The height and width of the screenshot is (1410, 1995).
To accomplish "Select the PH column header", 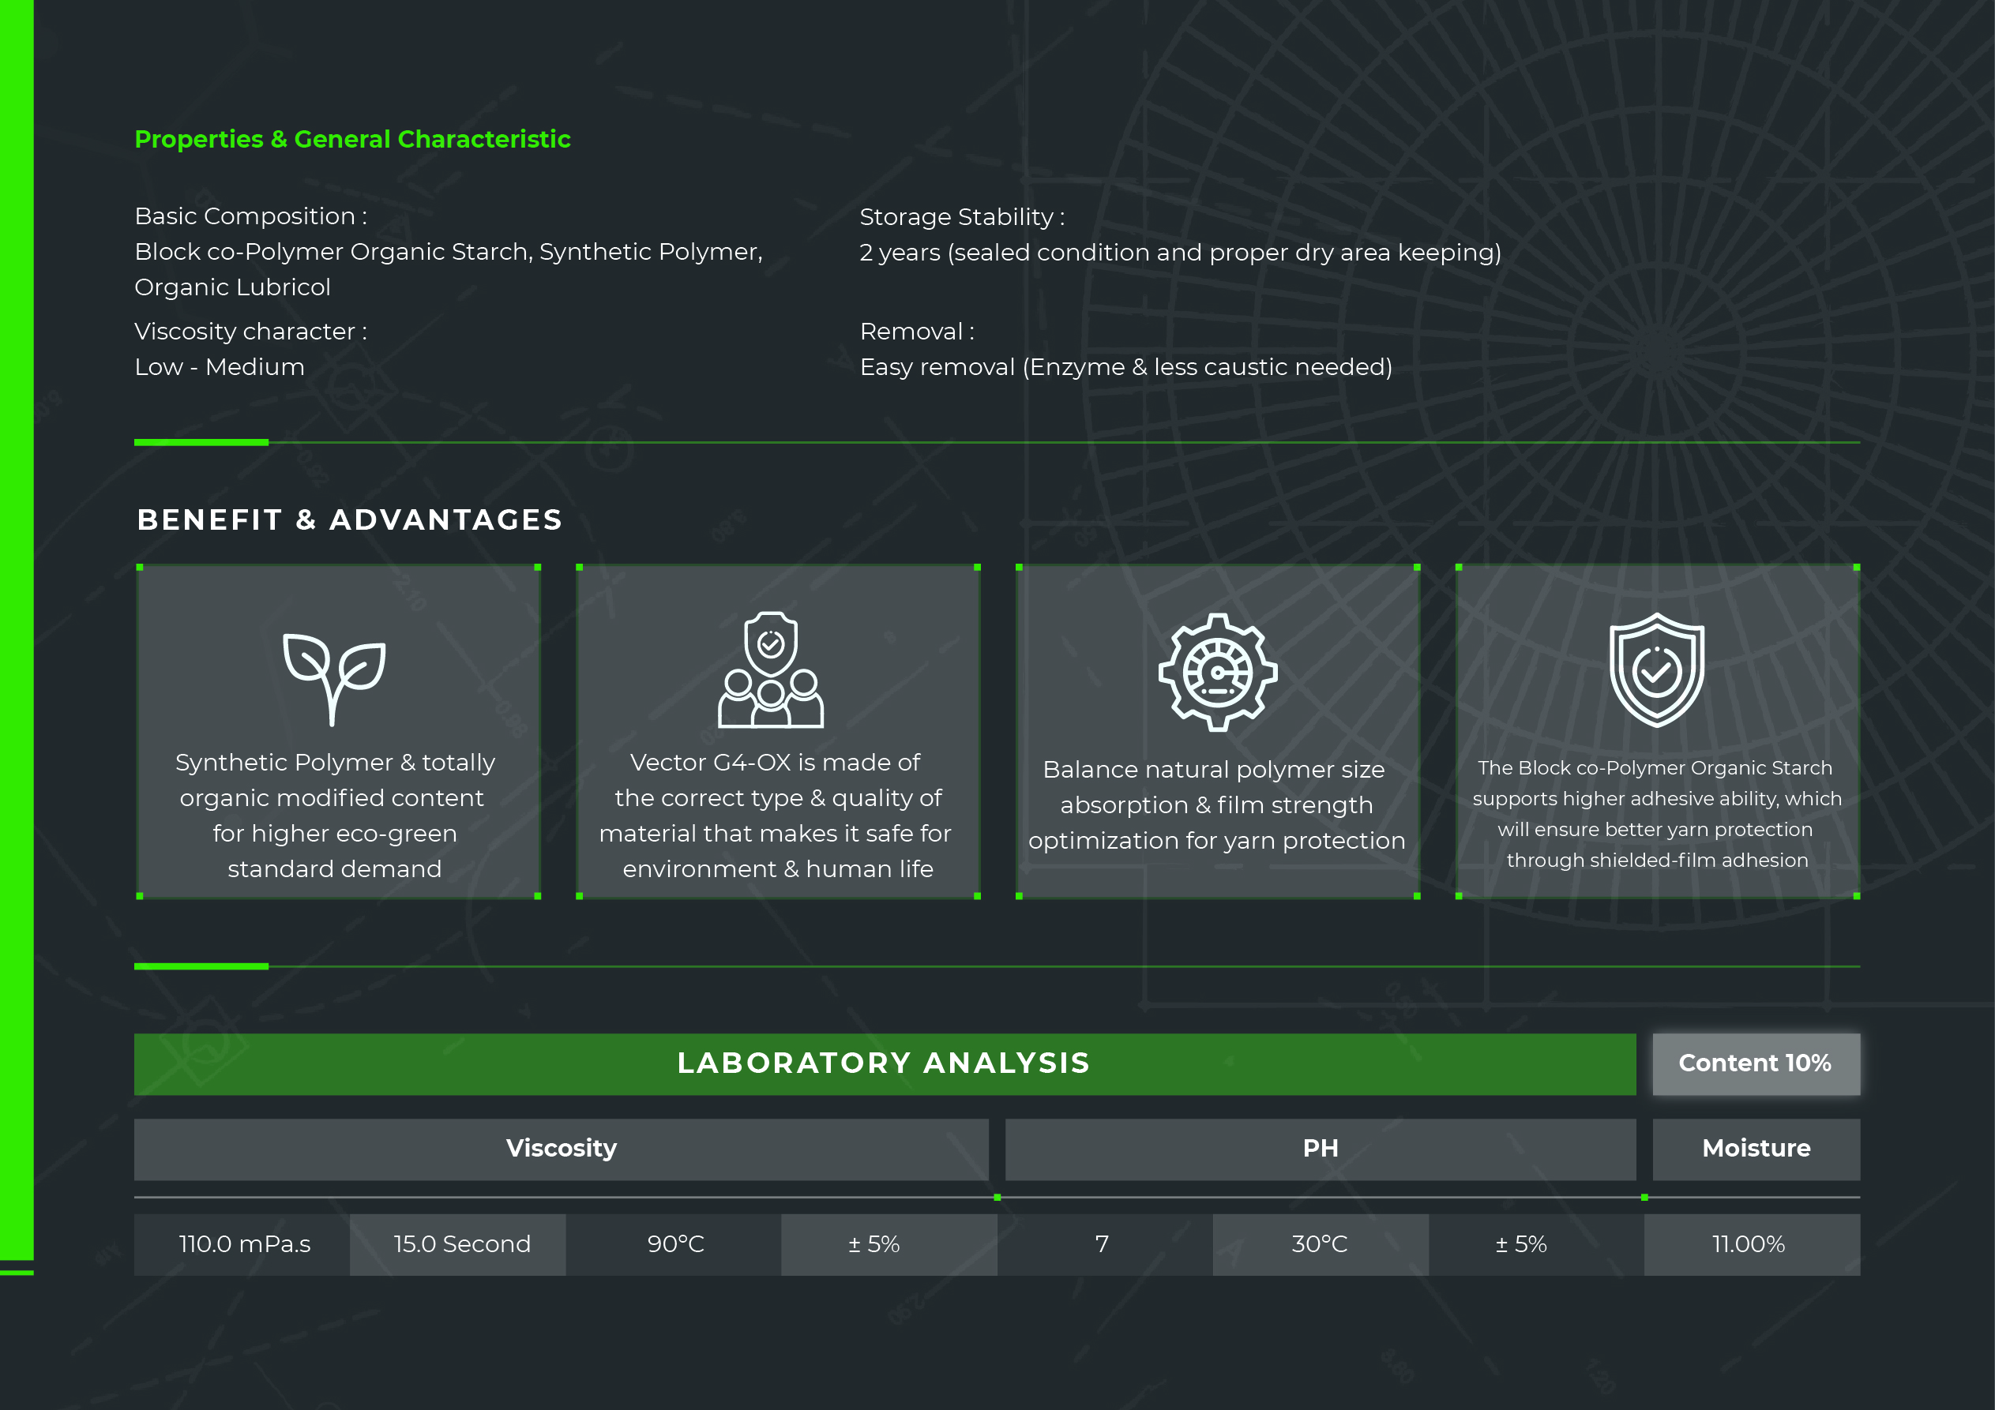I will [x=1321, y=1149].
